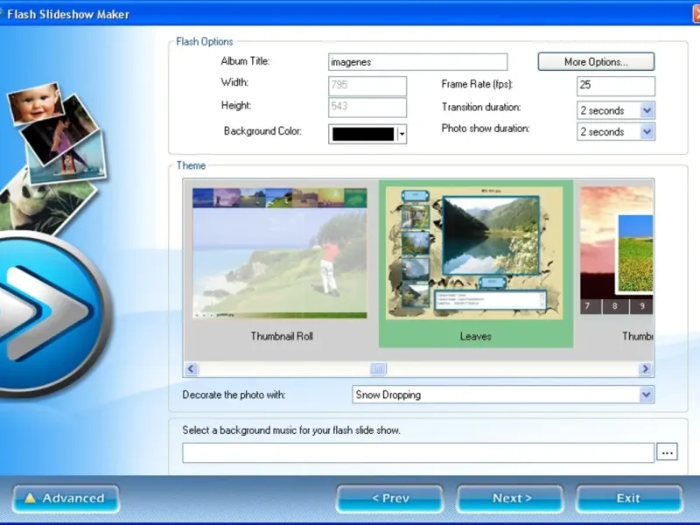Click the theme list left scroll arrow
The height and width of the screenshot is (525, 700).
[191, 368]
